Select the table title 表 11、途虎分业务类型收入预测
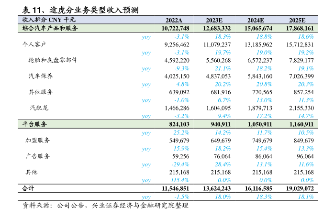The width and height of the screenshot is (323, 218). tap(80, 10)
